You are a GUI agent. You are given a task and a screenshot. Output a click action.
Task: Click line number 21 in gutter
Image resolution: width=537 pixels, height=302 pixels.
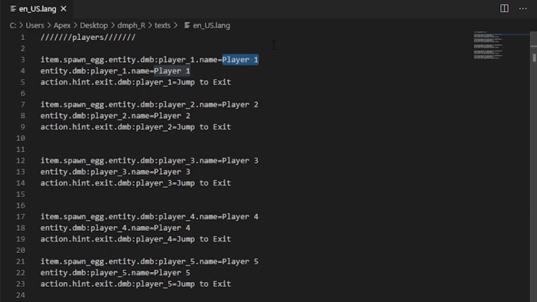tap(21, 261)
